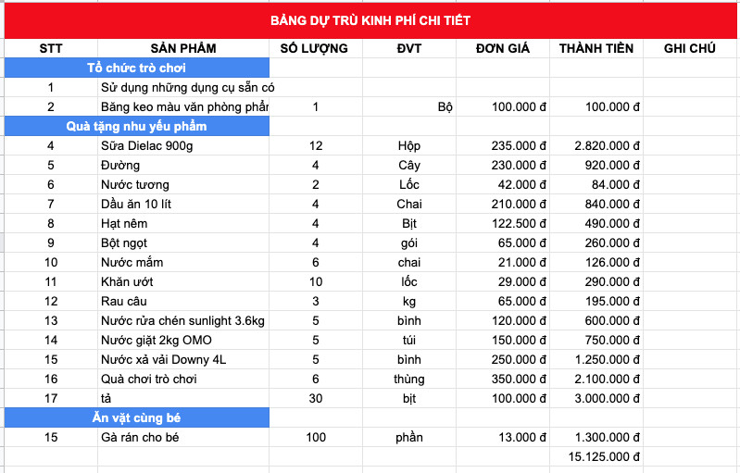Select the STT column header cell

50,48
